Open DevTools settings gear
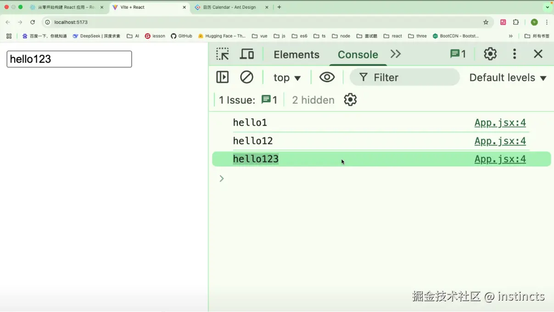This screenshot has width=554, height=312. pos(490,54)
